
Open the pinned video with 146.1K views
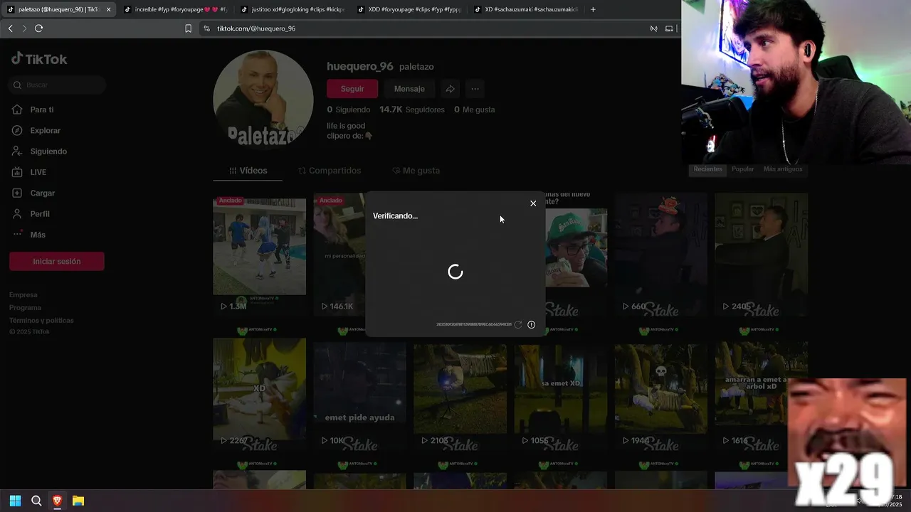(339, 255)
